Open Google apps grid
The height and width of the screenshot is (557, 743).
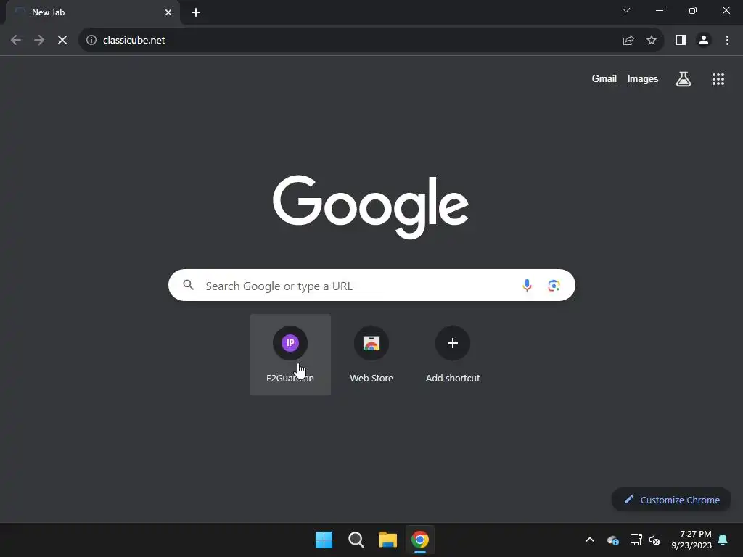click(x=718, y=79)
